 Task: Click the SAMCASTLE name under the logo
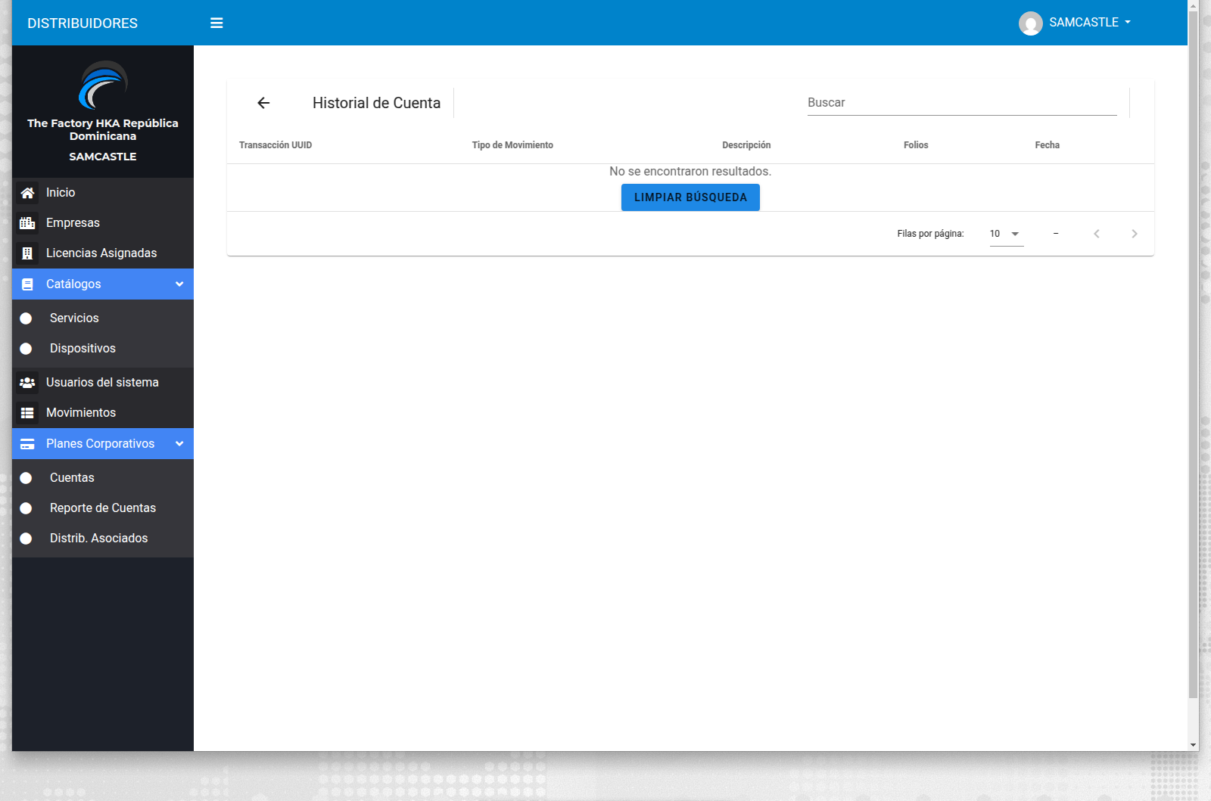tap(103, 157)
